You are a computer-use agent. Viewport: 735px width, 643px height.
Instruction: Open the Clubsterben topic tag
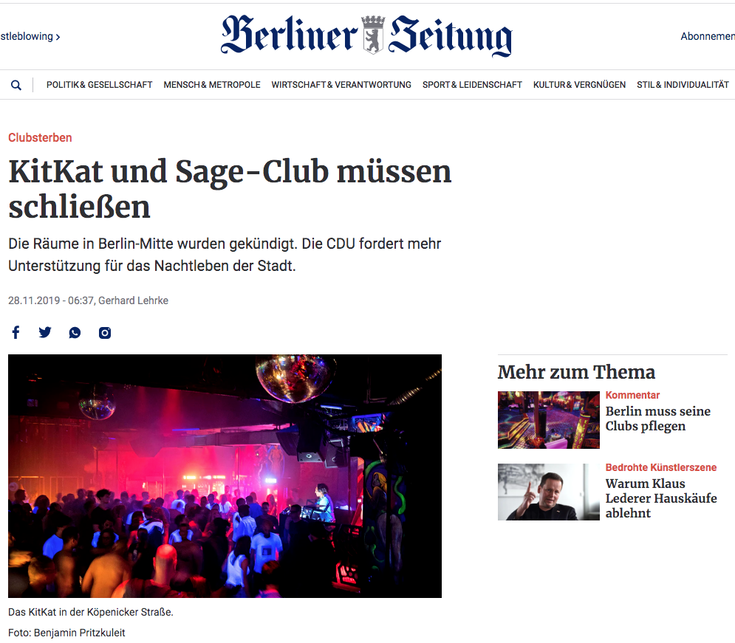point(40,138)
